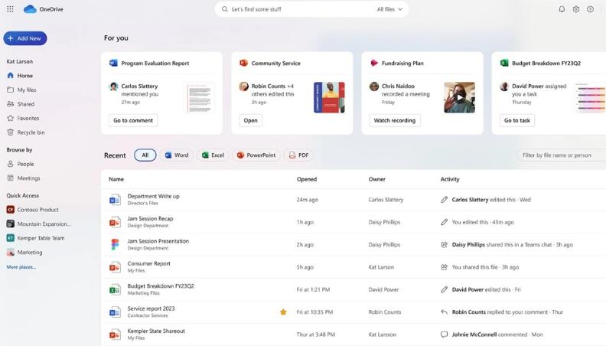Select the Word filter tab
Viewport: 606px width, 346px height.
click(176, 155)
